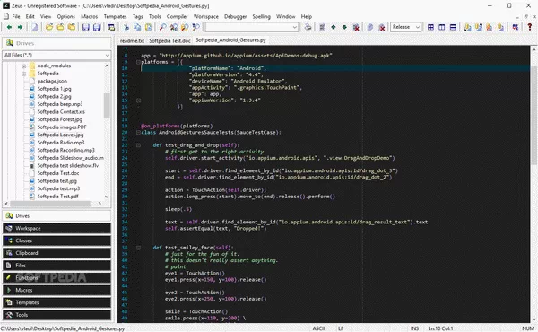Open the File menu
Image resolution: width=538 pixels, height=332 pixels.
point(16,16)
